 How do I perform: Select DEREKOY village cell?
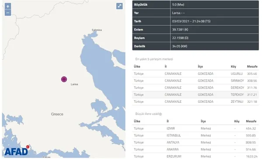238,88
